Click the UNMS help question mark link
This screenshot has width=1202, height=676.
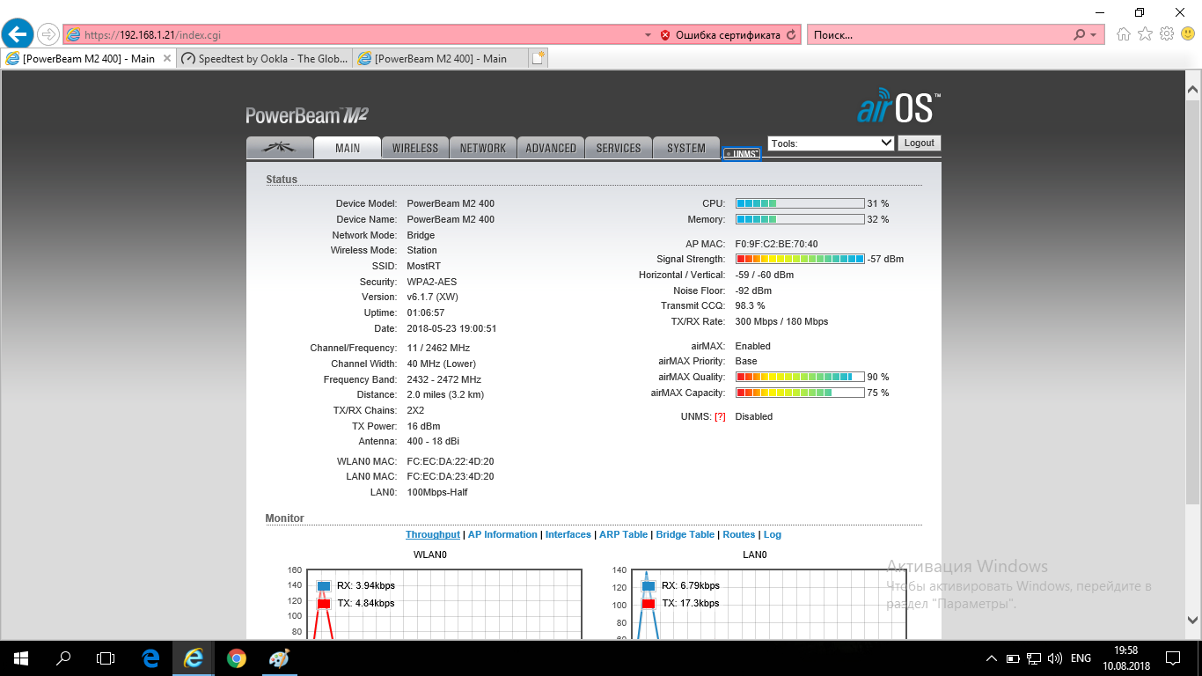pos(720,416)
